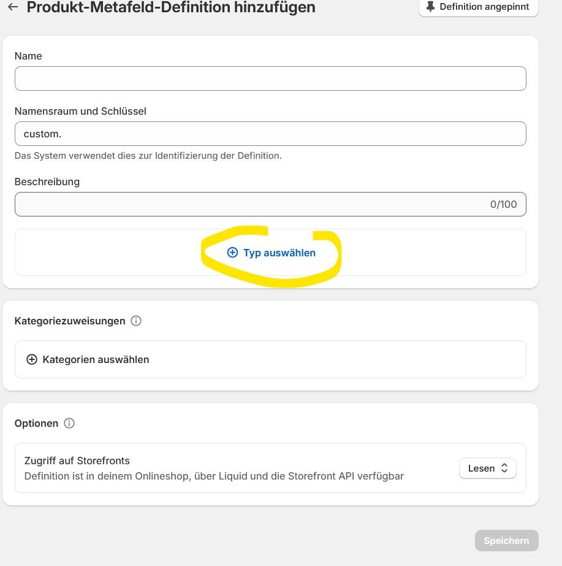Click the Namensraum und Schlüssel label
The width and height of the screenshot is (562, 566).
tap(80, 111)
